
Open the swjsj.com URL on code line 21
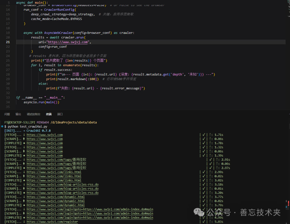tap(68, 42)
